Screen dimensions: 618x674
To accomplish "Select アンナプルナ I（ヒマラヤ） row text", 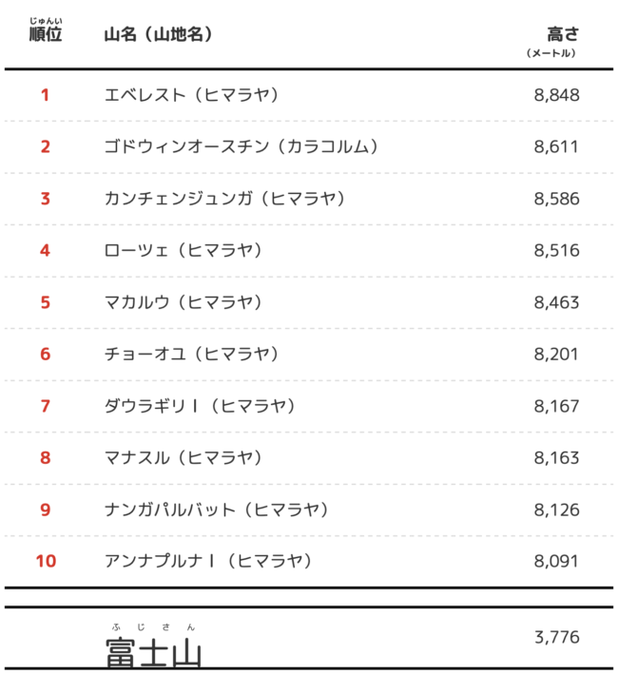I will (x=208, y=561).
